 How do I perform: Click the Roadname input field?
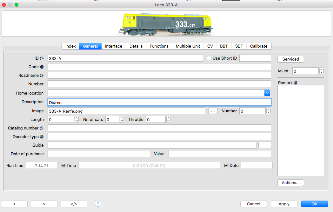(x=159, y=75)
